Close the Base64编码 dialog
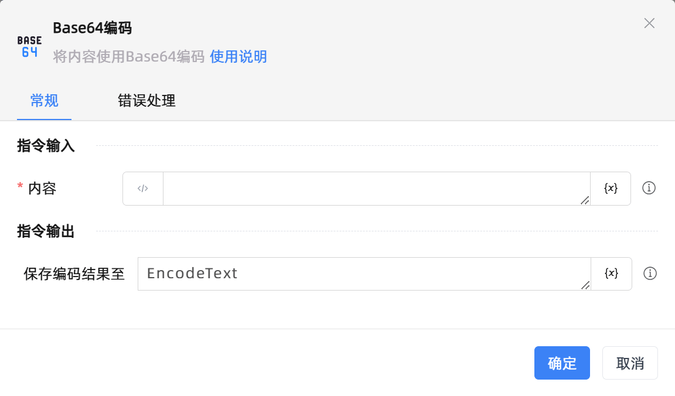 [649, 23]
